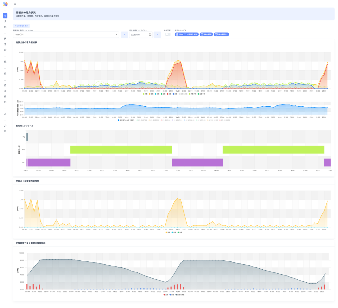Click 今日の情報を表示 button

coord(21,26)
